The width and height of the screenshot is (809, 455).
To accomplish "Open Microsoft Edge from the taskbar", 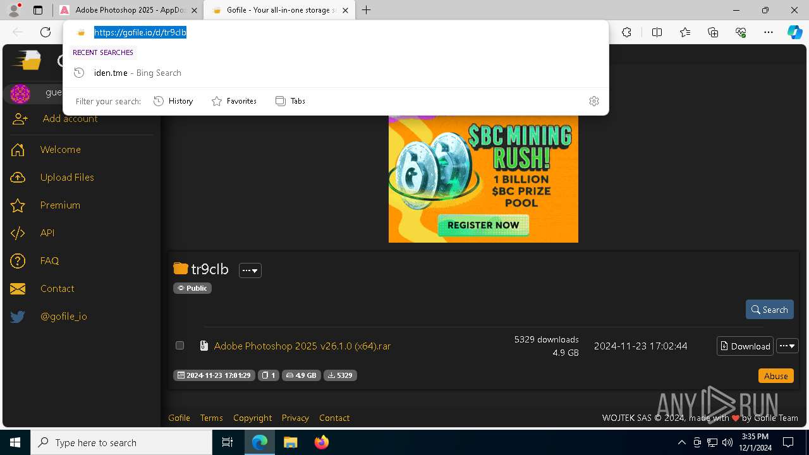I will [x=260, y=442].
